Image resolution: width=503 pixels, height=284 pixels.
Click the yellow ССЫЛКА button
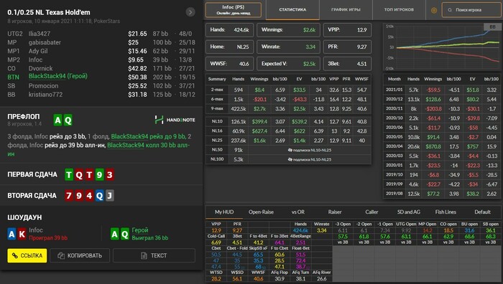[x=27, y=255]
